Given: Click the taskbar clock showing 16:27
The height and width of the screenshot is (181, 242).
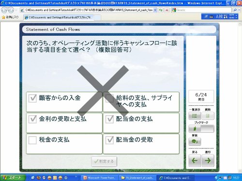Looking at the screenshot, I should coord(236,178).
